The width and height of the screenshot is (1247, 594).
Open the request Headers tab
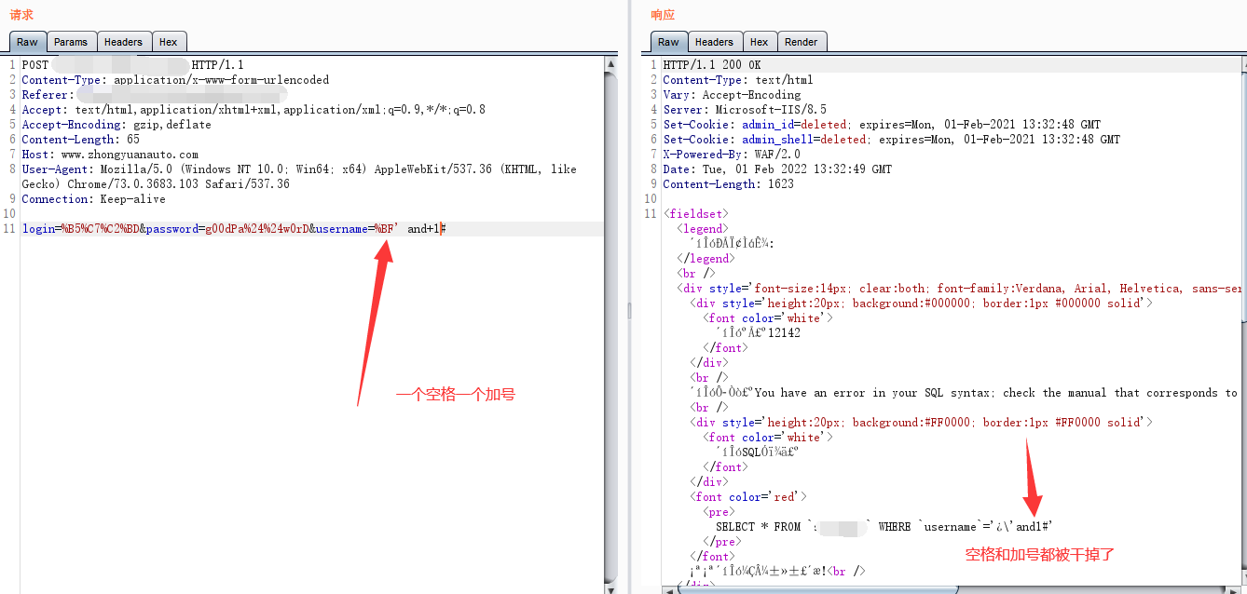click(x=123, y=42)
